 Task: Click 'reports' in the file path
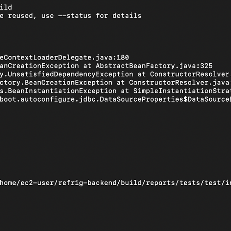click(x=160, y=183)
